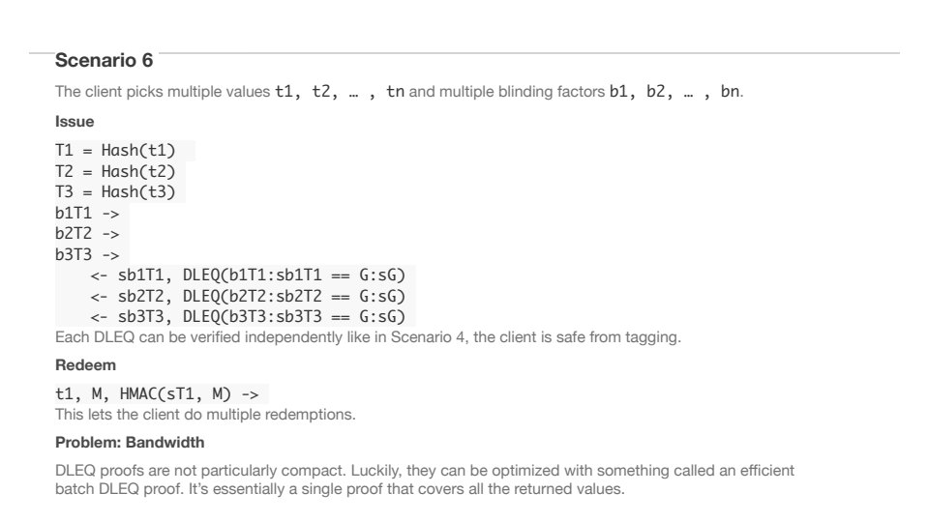Click the "<- sb2T2, DLEQ" response line
929x522 pixels.
click(x=248, y=296)
